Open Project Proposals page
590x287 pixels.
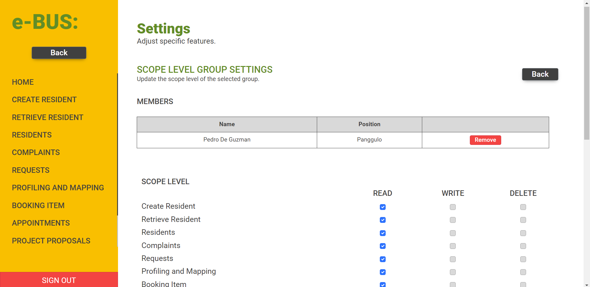[51, 241]
